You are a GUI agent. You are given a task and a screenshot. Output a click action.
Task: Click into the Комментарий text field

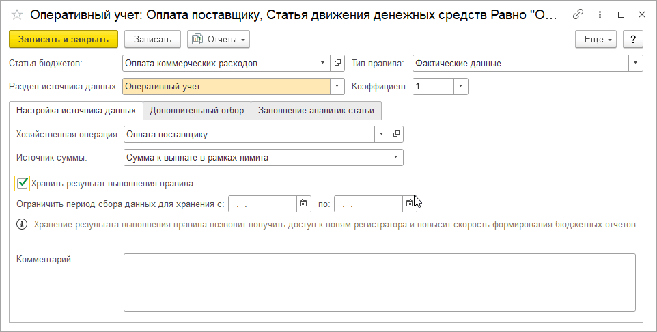[379, 282]
